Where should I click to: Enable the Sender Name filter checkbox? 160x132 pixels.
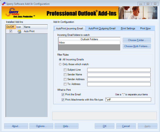click(65, 75)
